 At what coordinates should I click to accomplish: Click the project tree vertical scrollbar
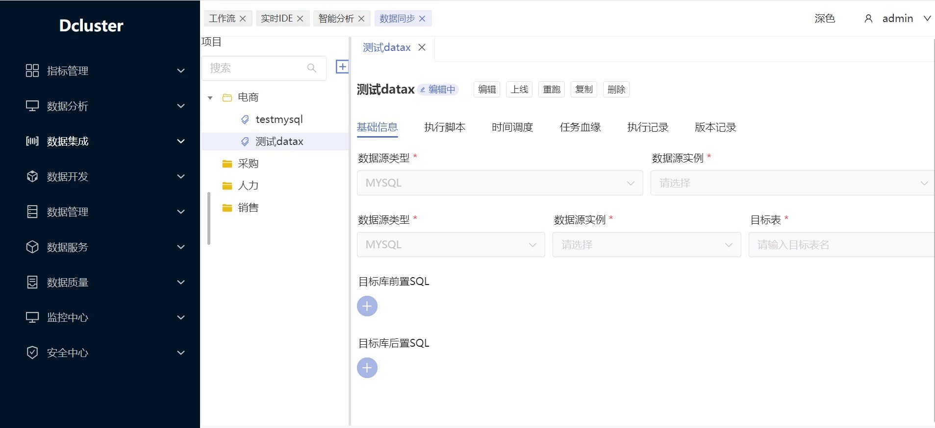point(209,218)
